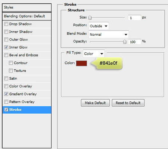
Task: Select the Satin style label
Action: [x=13, y=78]
